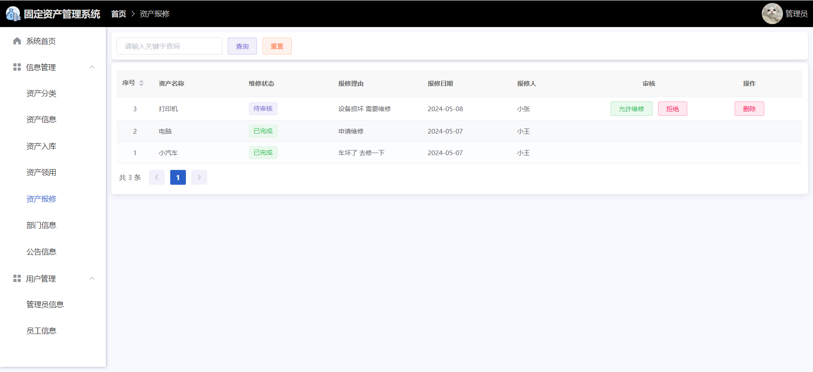Click the 管理员 username label
Image resolution: width=813 pixels, height=372 pixels.
point(796,14)
